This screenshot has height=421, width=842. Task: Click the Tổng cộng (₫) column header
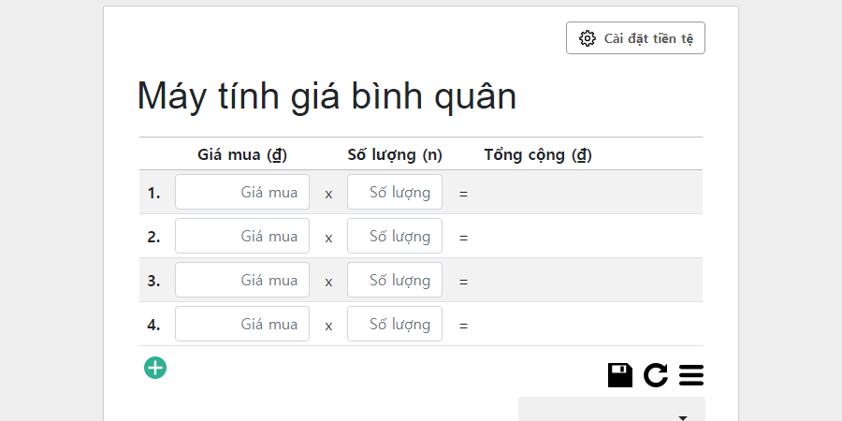[538, 154]
